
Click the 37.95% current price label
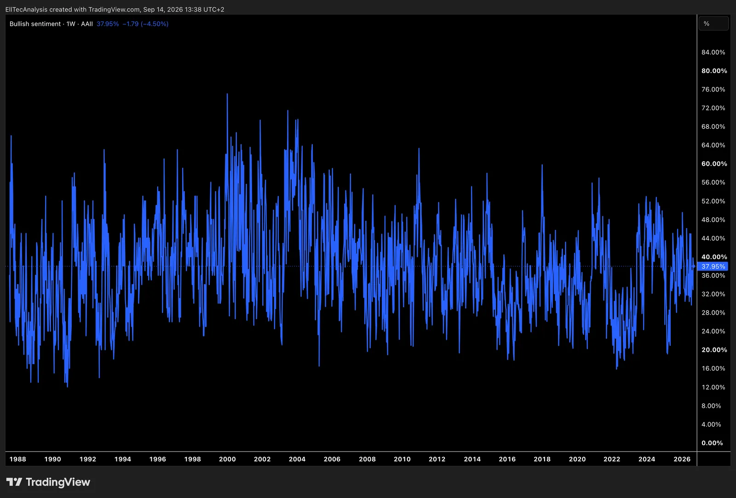tap(713, 266)
